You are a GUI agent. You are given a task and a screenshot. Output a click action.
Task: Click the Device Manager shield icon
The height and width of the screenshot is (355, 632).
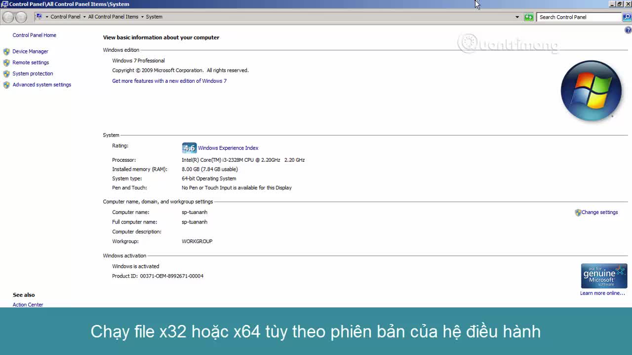pos(6,51)
